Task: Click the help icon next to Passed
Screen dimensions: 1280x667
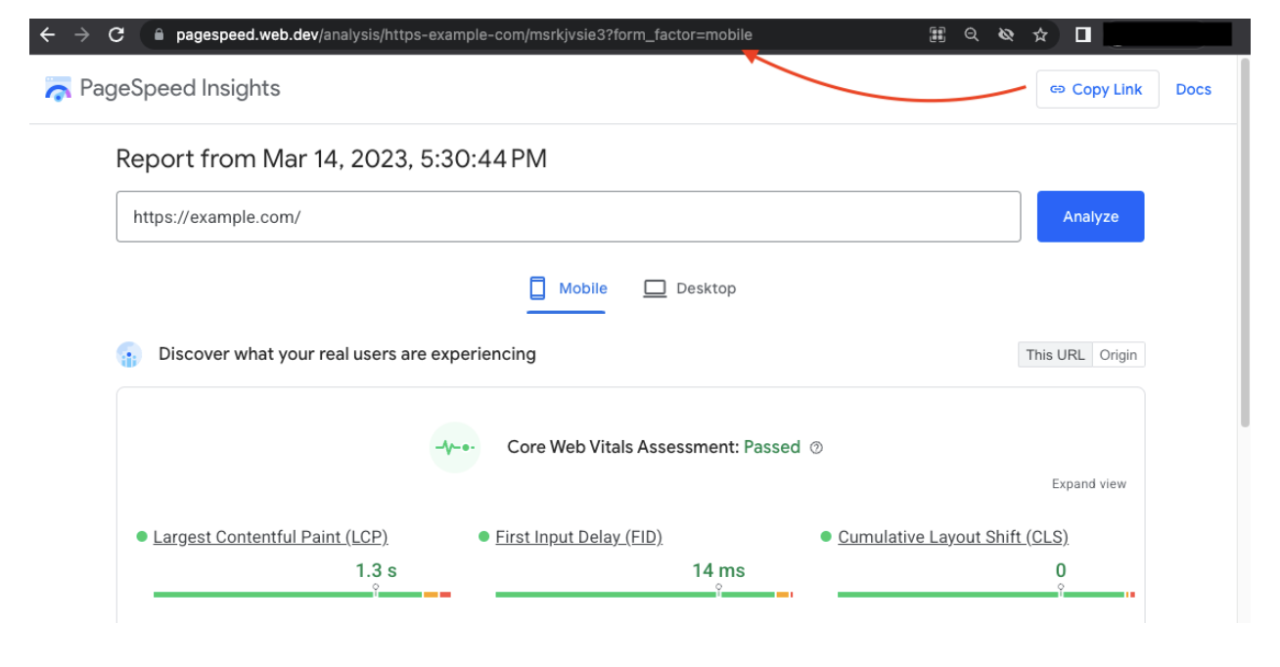Action: (x=817, y=448)
